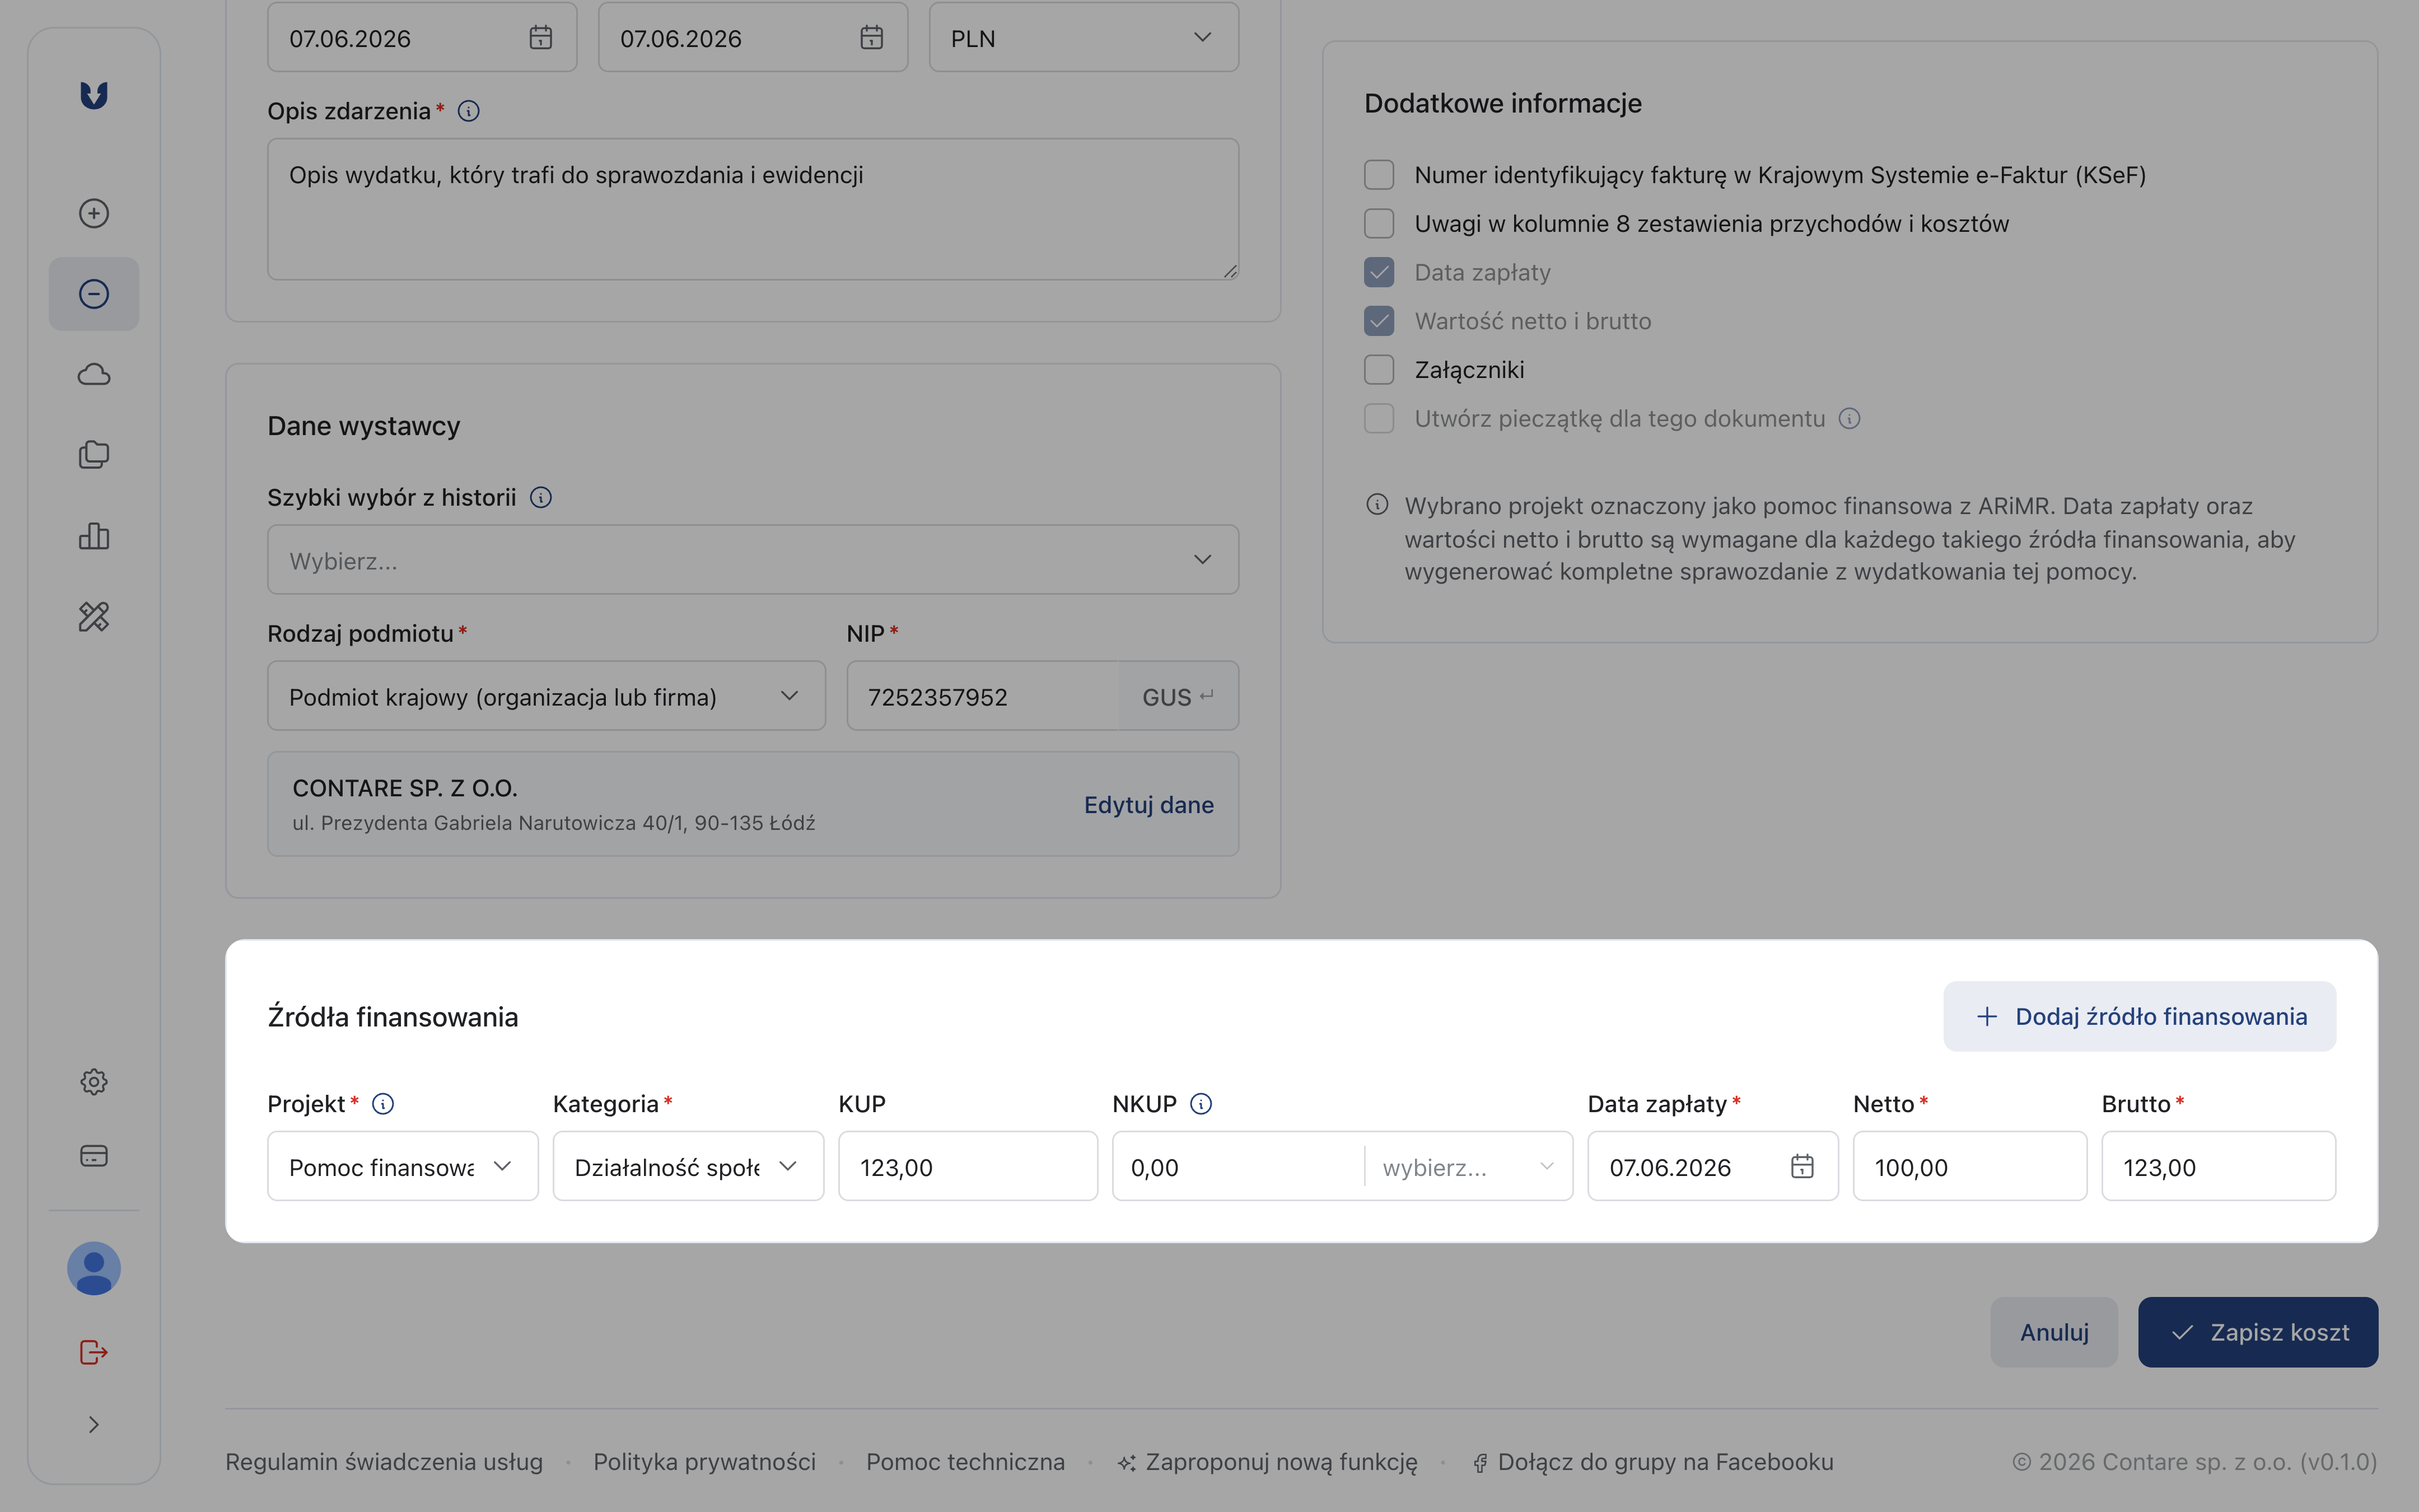Viewport: 2419px width, 1512px height.
Task: Open calendar picker of second date field
Action: (x=872, y=38)
